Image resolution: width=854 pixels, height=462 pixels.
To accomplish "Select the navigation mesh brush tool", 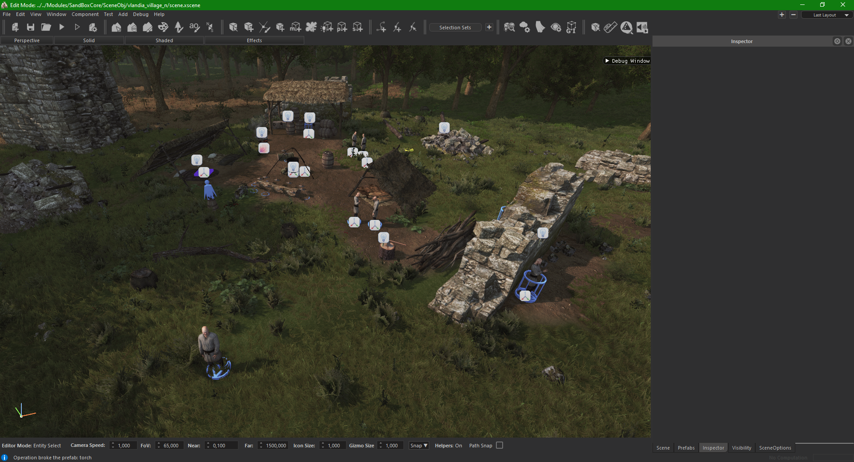I will (264, 28).
